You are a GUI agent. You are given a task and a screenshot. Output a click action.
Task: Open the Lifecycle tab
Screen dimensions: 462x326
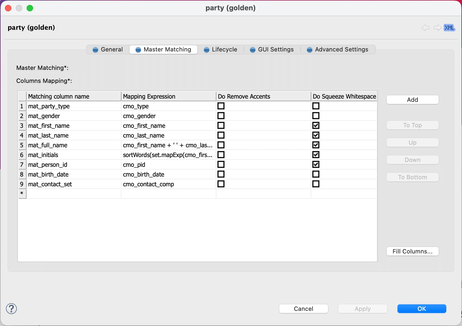tap(220, 50)
